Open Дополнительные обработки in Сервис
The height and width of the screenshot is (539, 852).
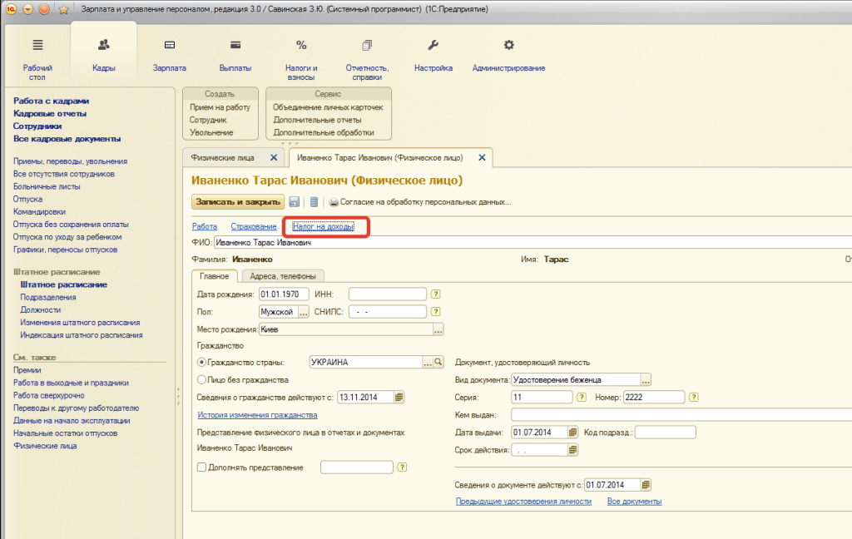pos(324,132)
